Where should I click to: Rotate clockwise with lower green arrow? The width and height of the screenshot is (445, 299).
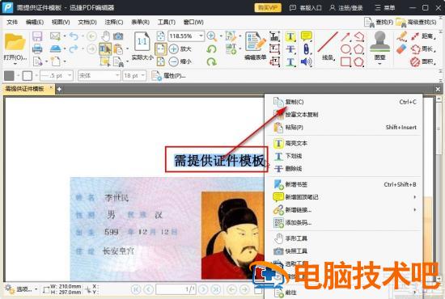pos(211,61)
